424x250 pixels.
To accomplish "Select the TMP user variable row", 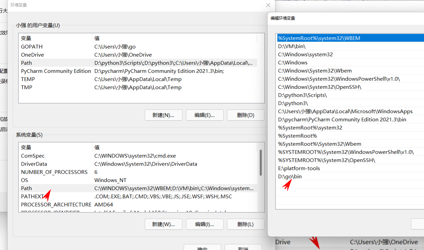I will click(138, 87).
